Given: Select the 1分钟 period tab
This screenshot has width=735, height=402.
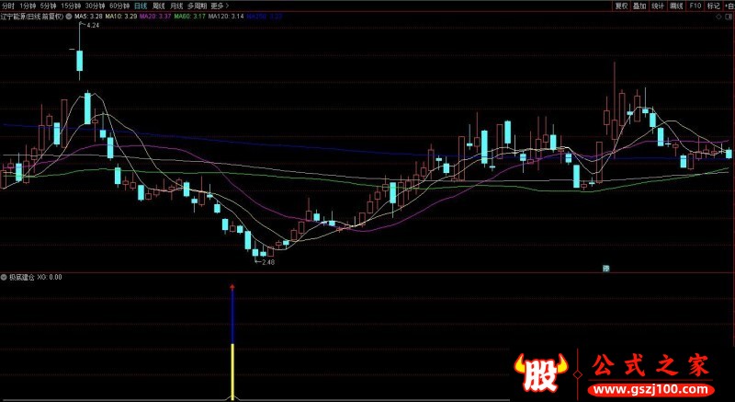Looking at the screenshot, I should point(28,6).
